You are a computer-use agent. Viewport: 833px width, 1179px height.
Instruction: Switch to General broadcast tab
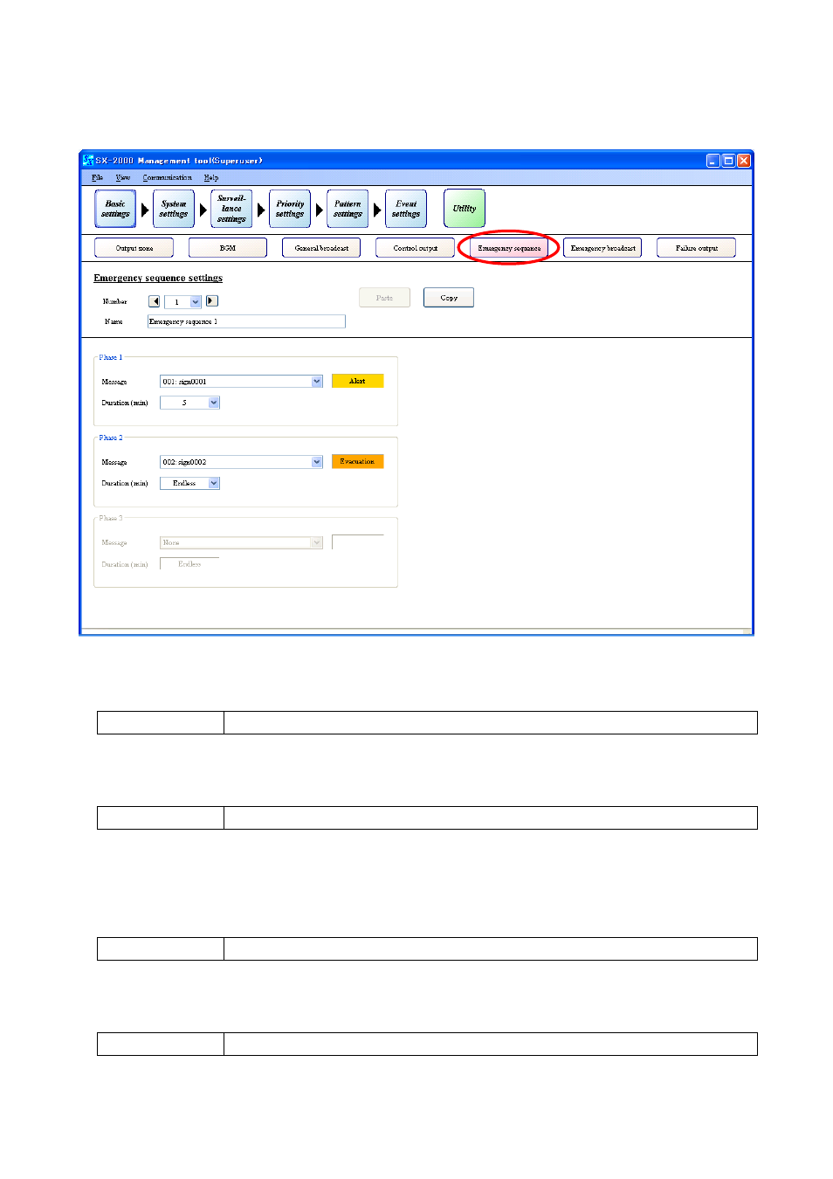[x=321, y=248]
